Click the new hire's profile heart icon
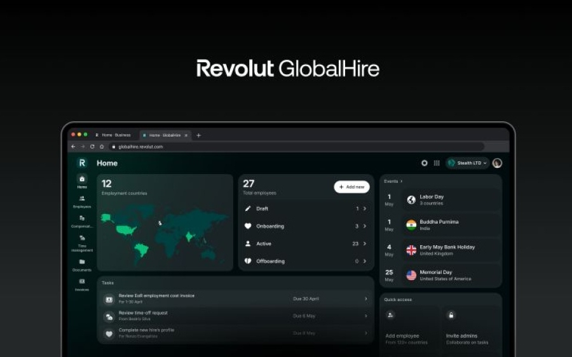Screen dimensions: 572x357 (109, 333)
